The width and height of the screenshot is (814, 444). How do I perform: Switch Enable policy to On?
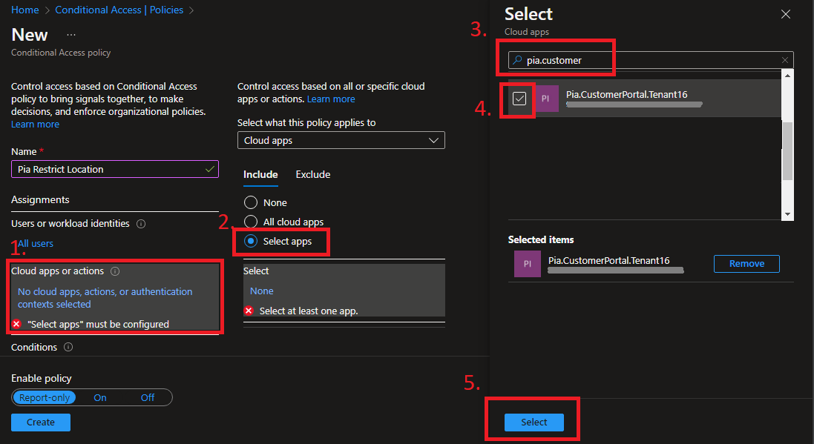100,398
